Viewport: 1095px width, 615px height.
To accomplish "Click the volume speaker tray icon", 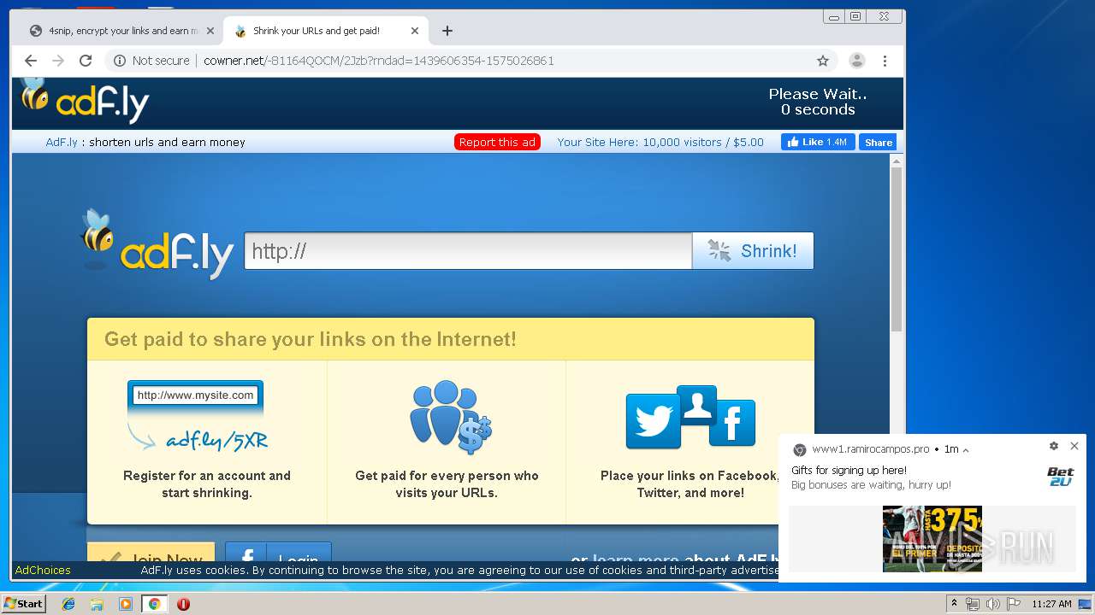I will pyautogui.click(x=993, y=604).
